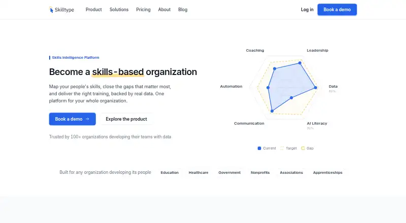Select the Data axis data point

(x=315, y=88)
